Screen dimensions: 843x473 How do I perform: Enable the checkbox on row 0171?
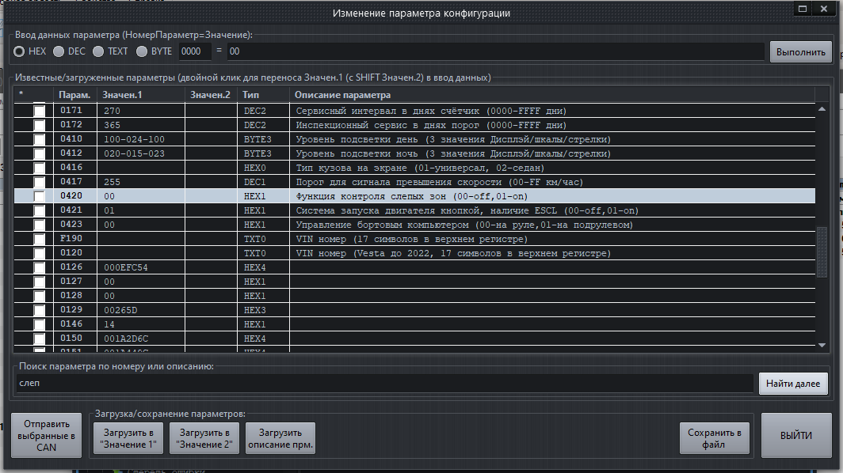[x=39, y=111]
